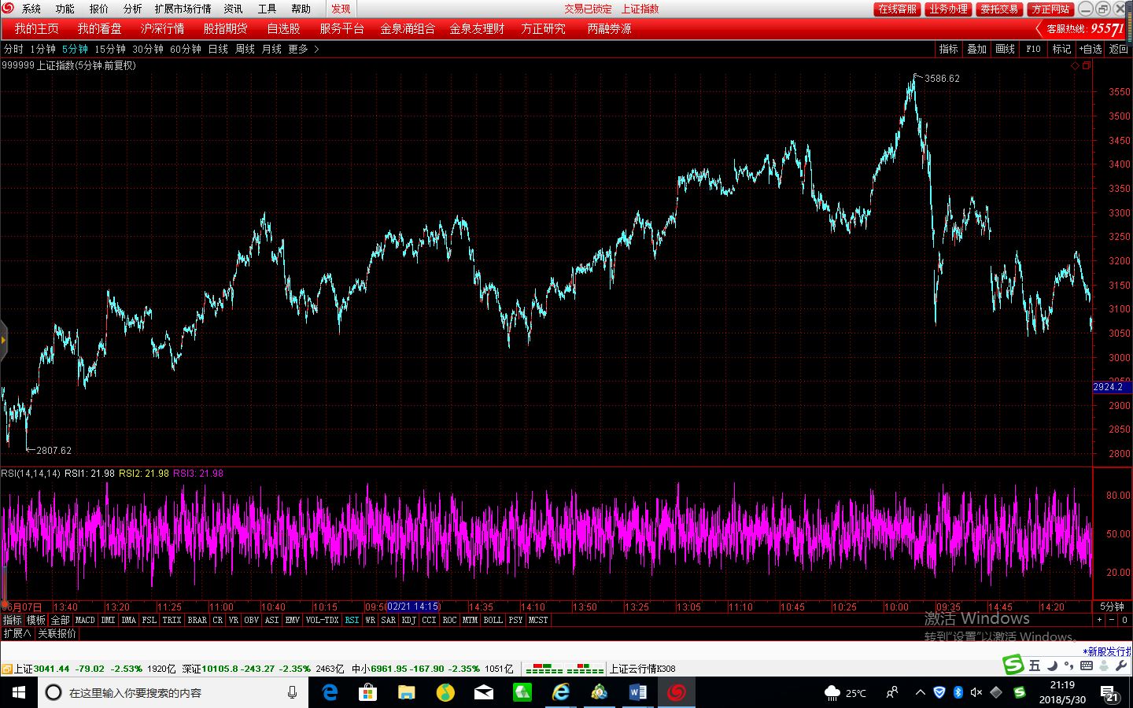This screenshot has width=1133, height=708.
Task: Open the wrench settings icon at bottom right
Action: (1121, 666)
